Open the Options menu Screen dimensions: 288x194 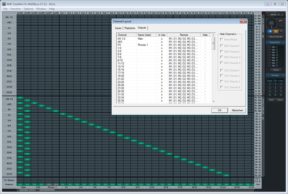click(x=28, y=9)
